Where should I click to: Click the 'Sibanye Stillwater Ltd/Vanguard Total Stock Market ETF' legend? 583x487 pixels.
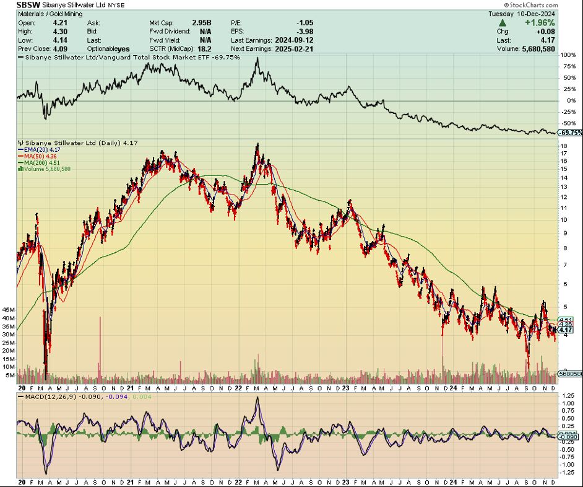(118, 58)
